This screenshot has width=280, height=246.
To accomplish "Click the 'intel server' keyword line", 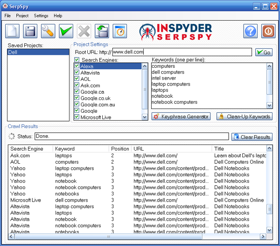I will (164, 78).
